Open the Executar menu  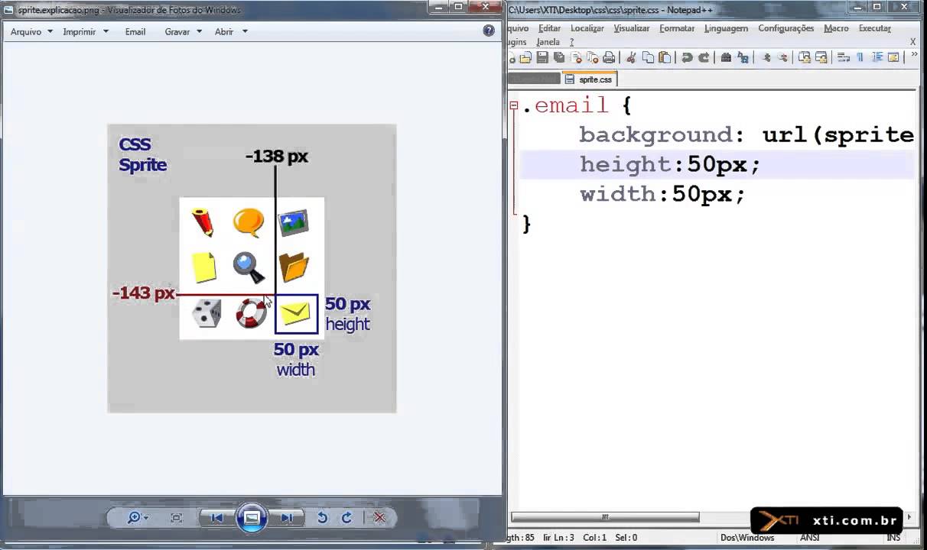875,28
